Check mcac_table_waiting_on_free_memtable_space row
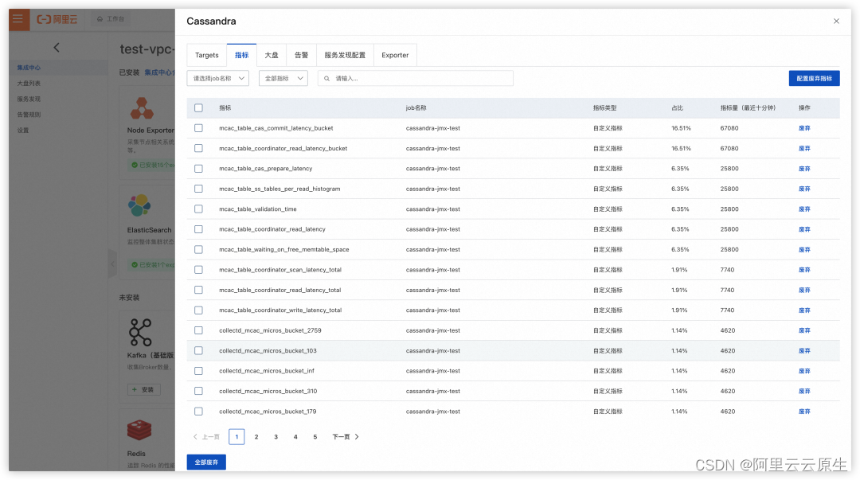 pyautogui.click(x=198, y=250)
